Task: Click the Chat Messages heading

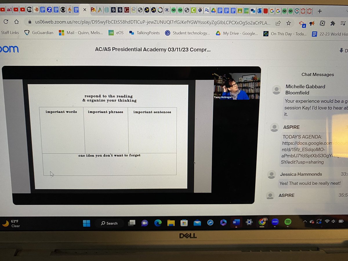Action: [x=318, y=75]
